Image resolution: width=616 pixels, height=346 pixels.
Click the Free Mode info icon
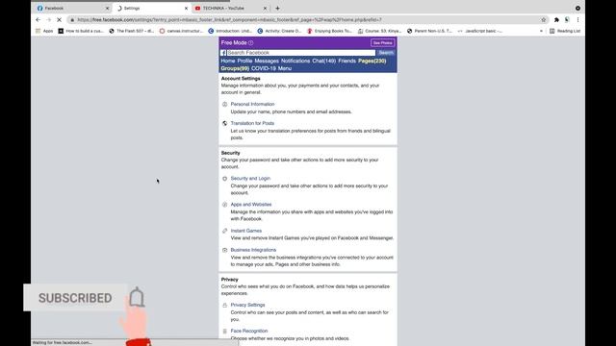(x=250, y=42)
